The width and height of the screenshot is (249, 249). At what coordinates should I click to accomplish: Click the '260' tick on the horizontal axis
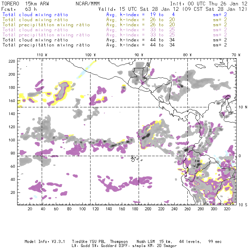coord(187,209)
